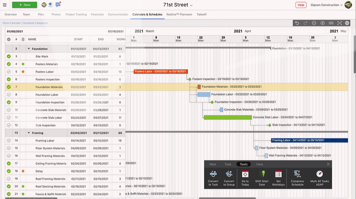Open the more options ellipsis icon
Screen dimensions: 356x199
(x=347, y=23)
